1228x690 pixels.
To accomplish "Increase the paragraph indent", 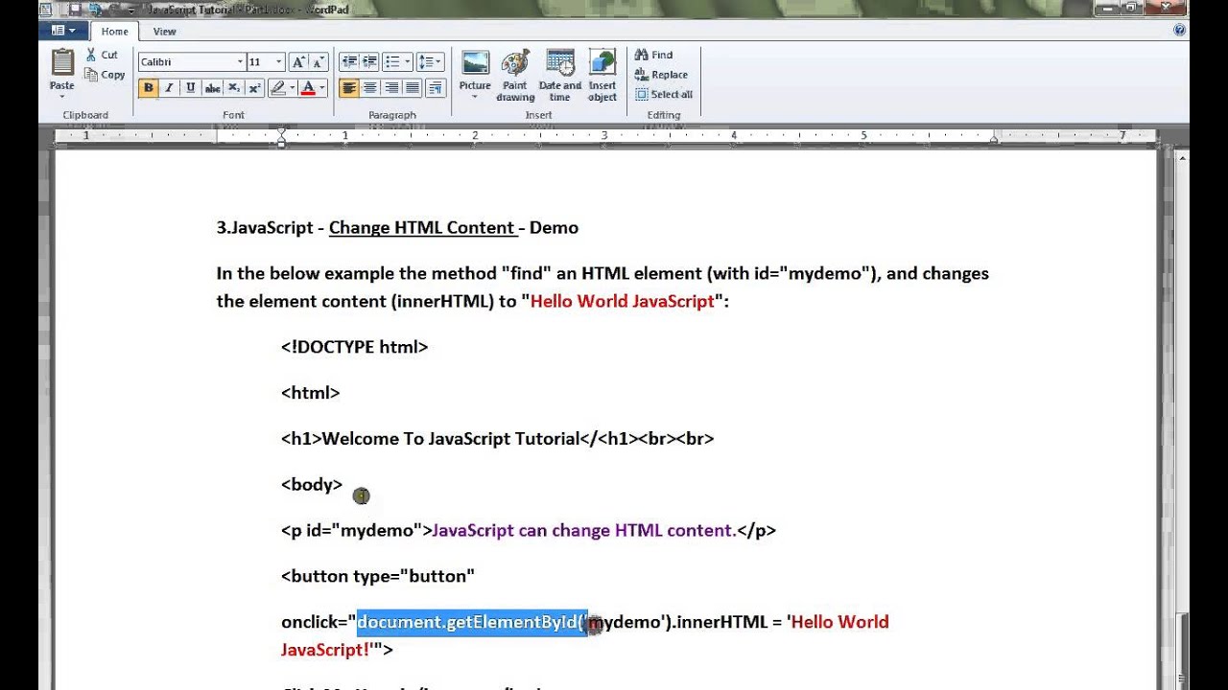I will point(369,61).
